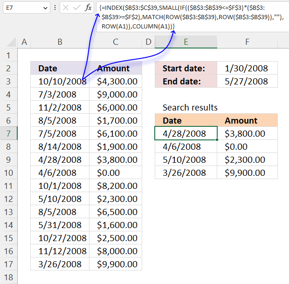Click the Cancel (X) formula bar icon
This screenshot has width=289, height=284.
66,8
